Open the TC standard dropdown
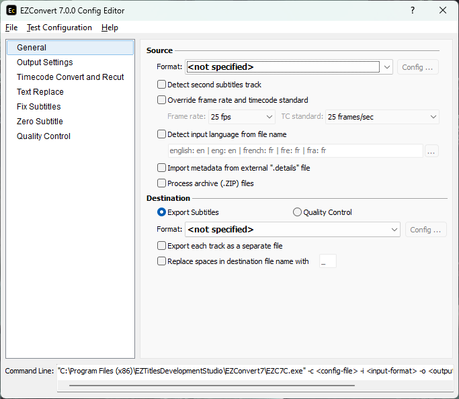The image size is (459, 399). (382, 117)
